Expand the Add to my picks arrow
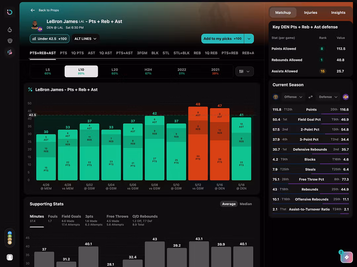Viewport: 357px width, 267px height. point(249,39)
